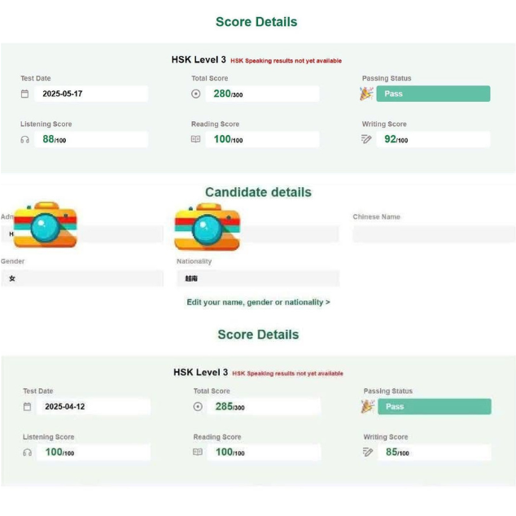This screenshot has height=516, width=516.
Task: Click the book icon beside top Reading Score
Action: pos(196,139)
